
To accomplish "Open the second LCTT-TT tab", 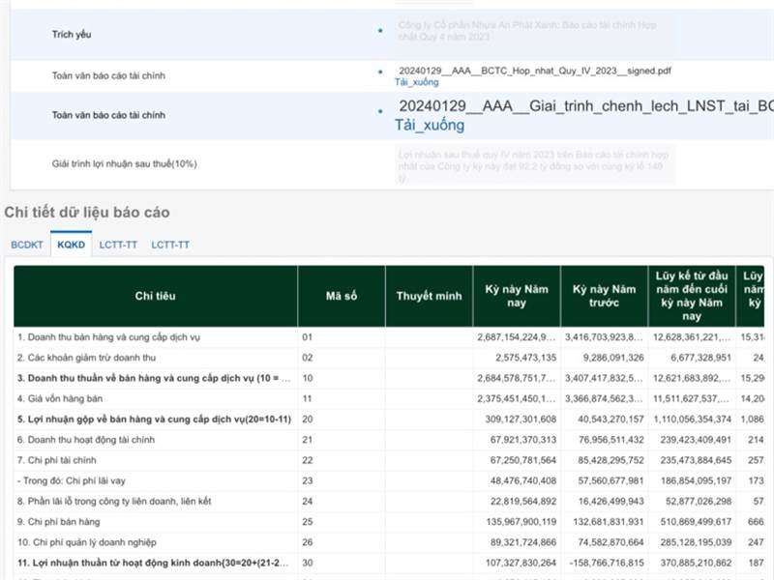I will [x=170, y=245].
